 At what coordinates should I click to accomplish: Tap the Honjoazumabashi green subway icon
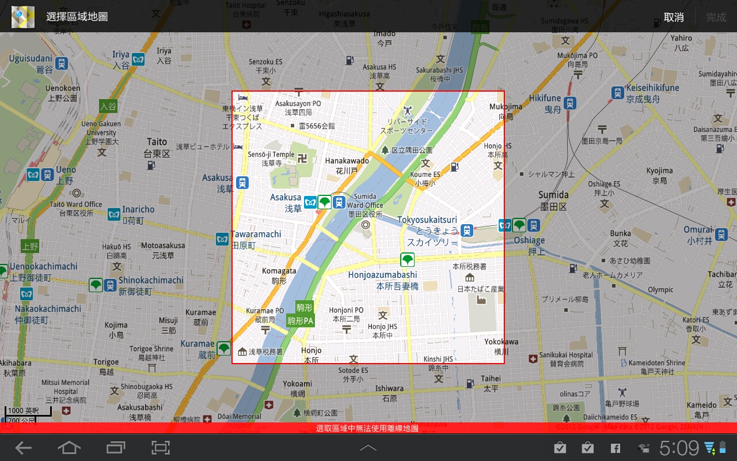coord(408,259)
